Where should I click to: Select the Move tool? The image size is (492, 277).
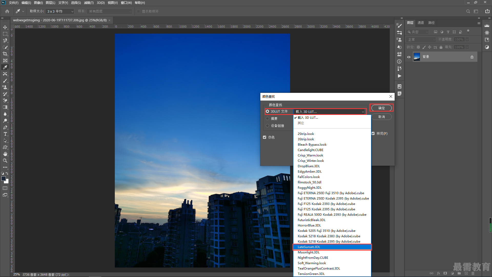5,27
